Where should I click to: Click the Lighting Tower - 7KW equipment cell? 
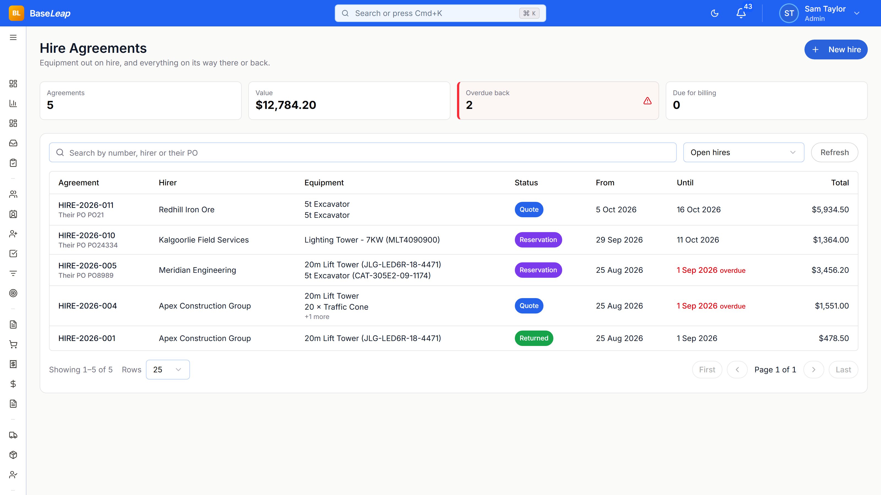[372, 240]
